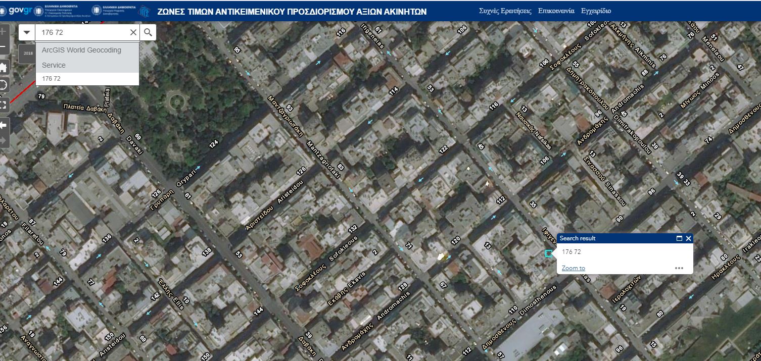
Task: Open the Εγχειρίδιο manual link
Action: point(596,11)
